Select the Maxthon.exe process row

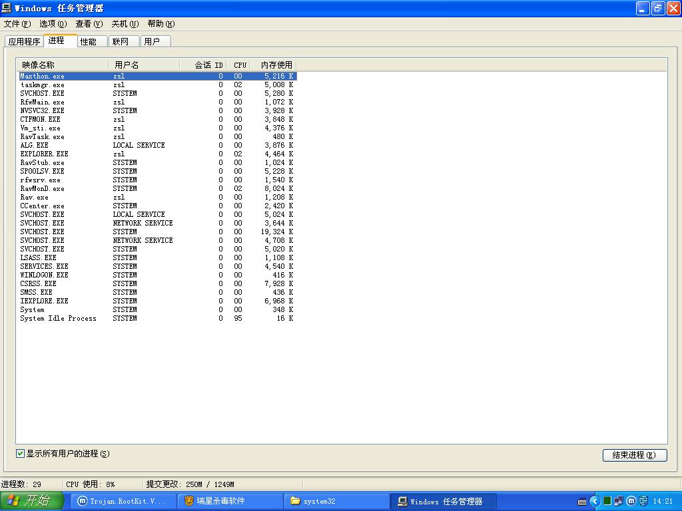157,76
